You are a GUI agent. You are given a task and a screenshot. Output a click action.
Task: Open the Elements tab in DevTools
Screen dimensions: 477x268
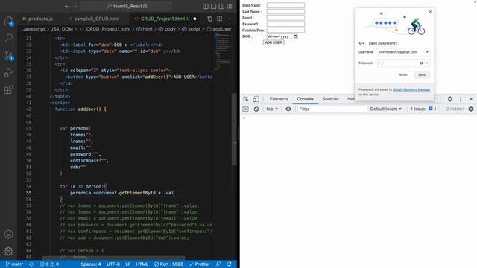click(x=279, y=99)
